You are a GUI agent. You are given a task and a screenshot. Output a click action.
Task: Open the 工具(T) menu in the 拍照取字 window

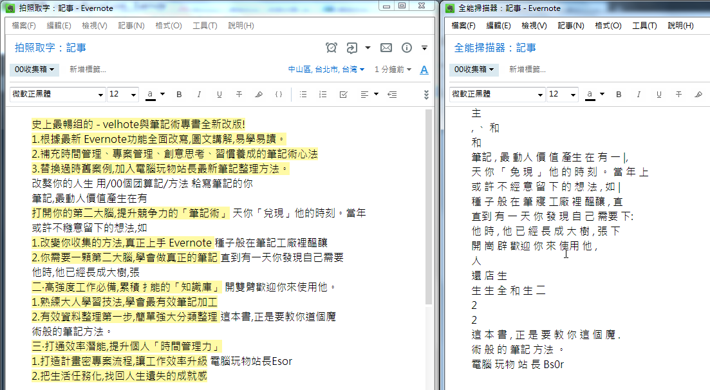coord(205,25)
